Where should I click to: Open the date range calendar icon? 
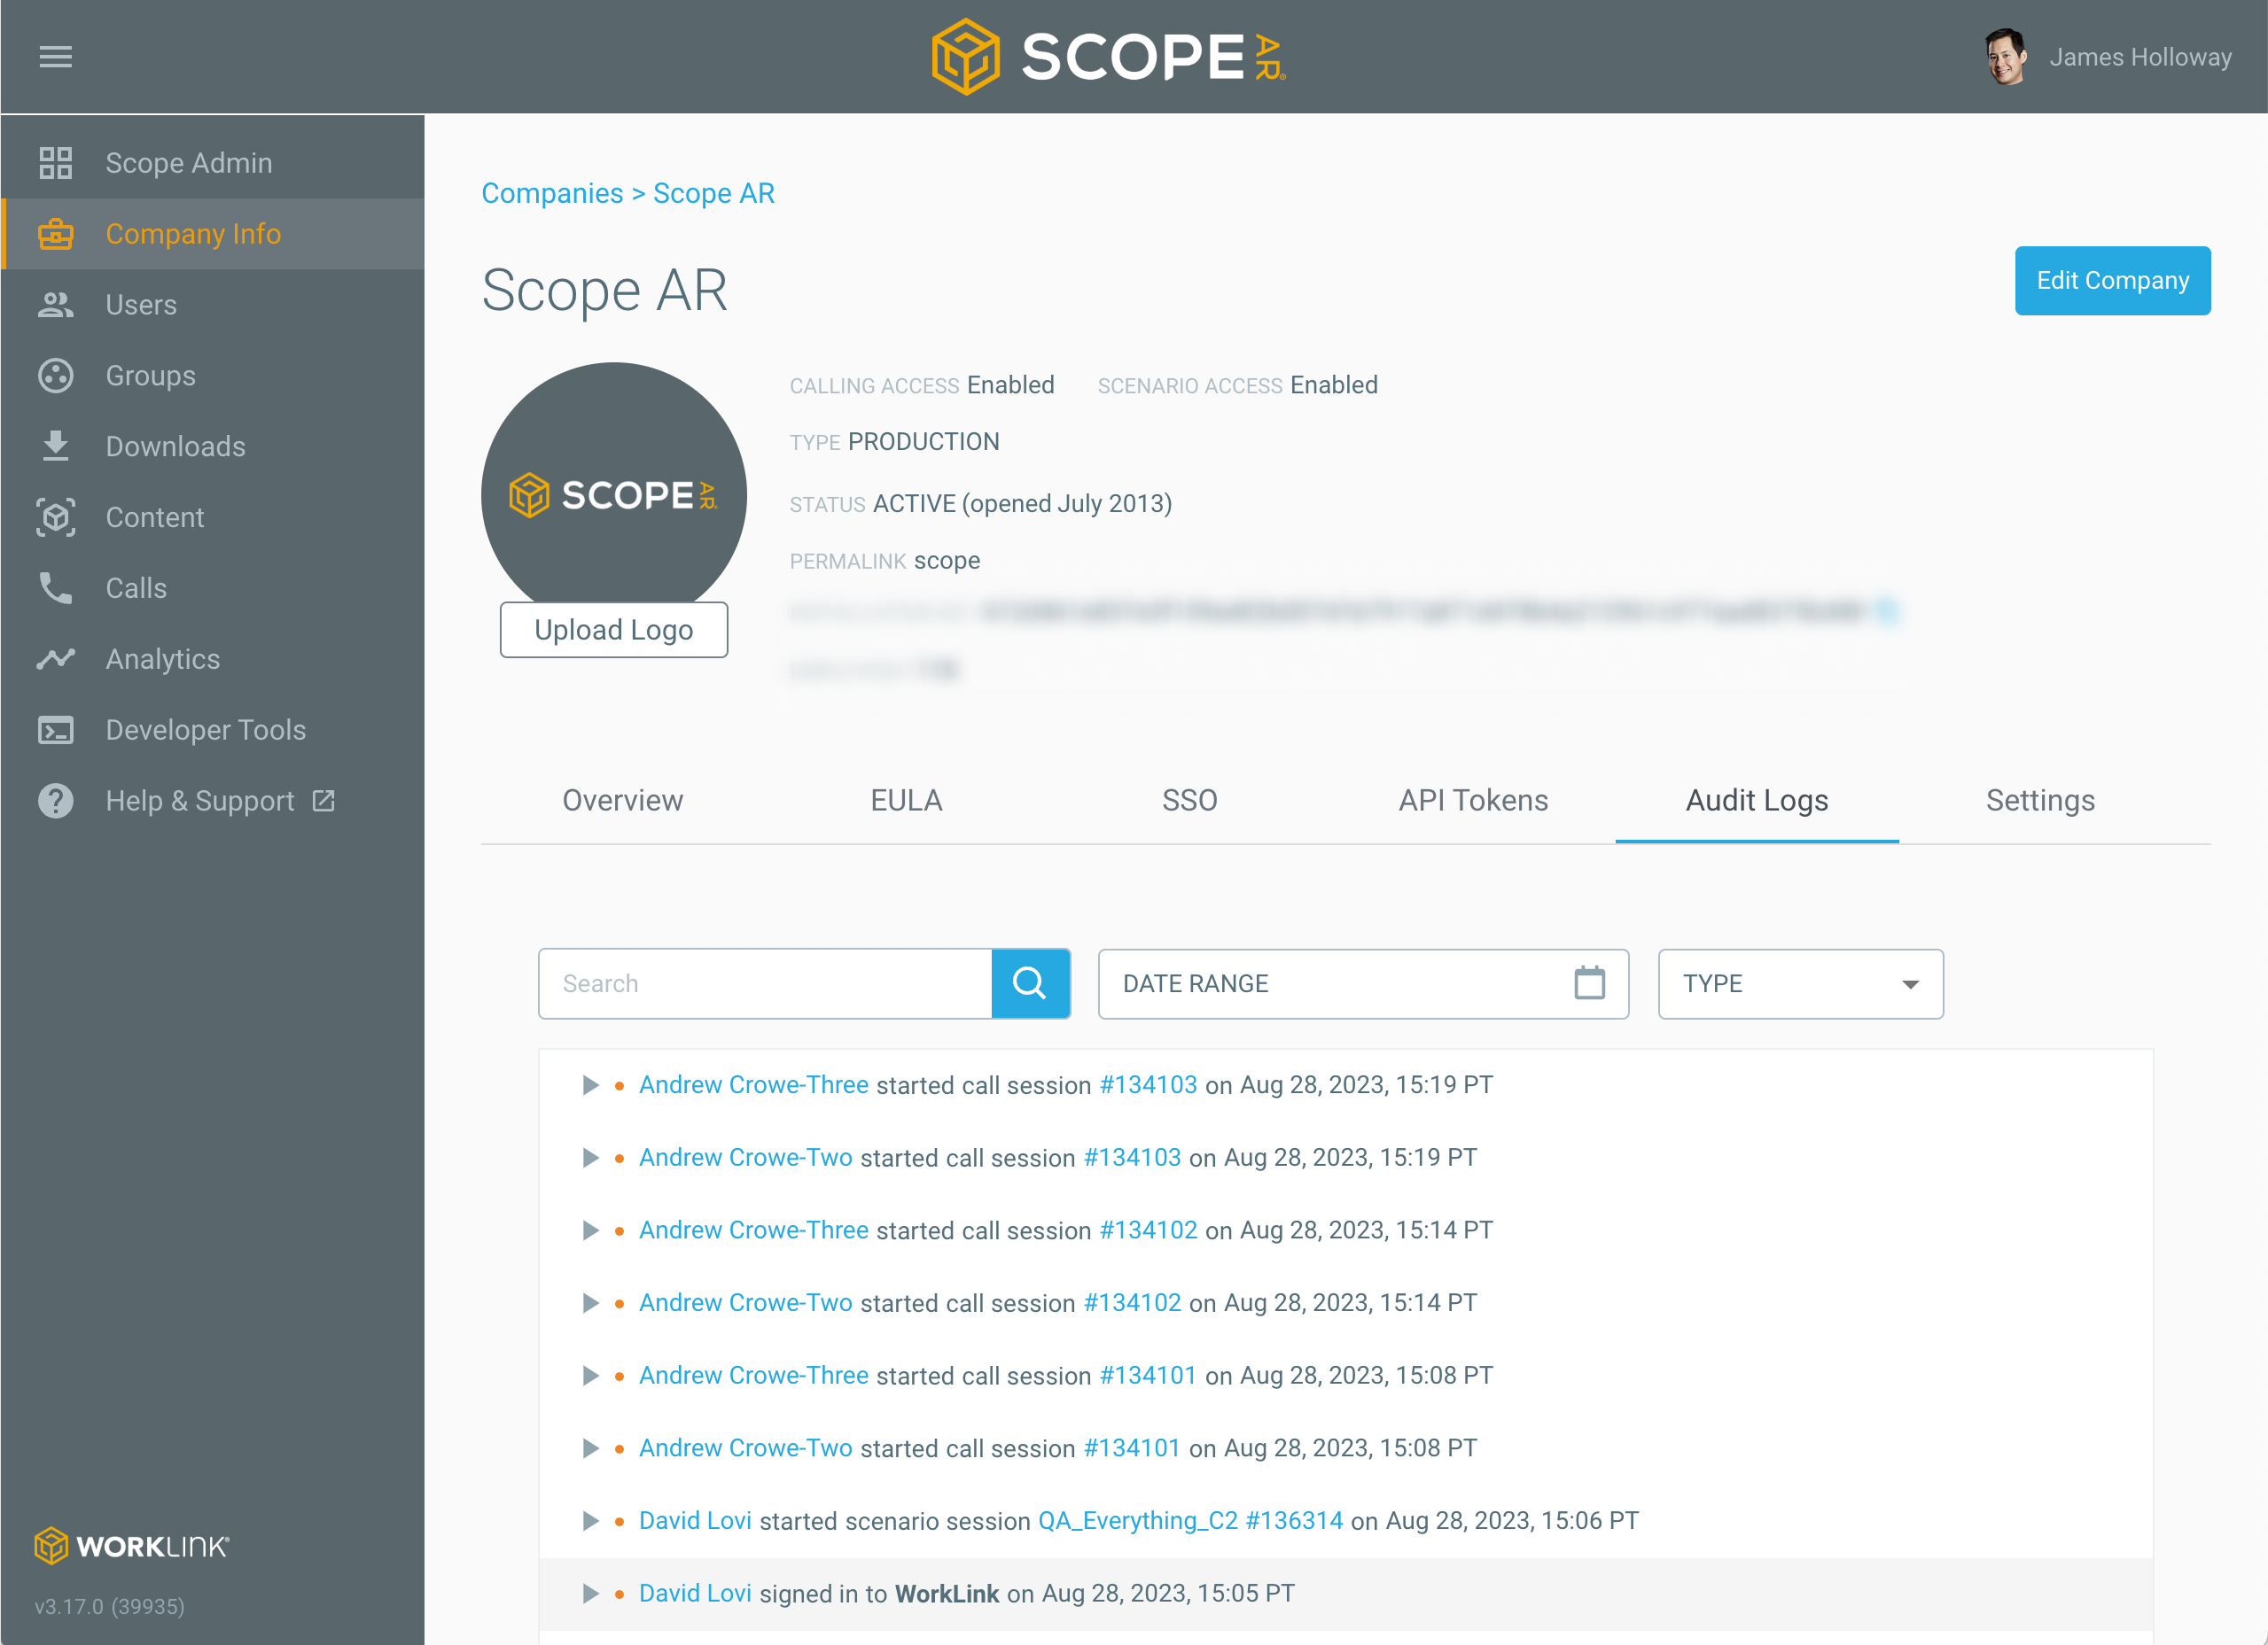point(1589,983)
